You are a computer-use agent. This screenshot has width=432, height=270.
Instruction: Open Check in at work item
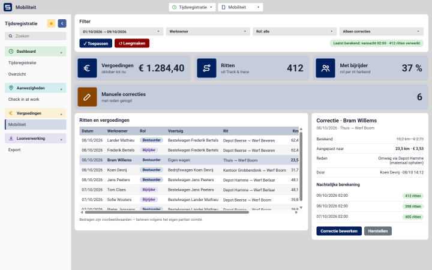[x=35, y=99]
